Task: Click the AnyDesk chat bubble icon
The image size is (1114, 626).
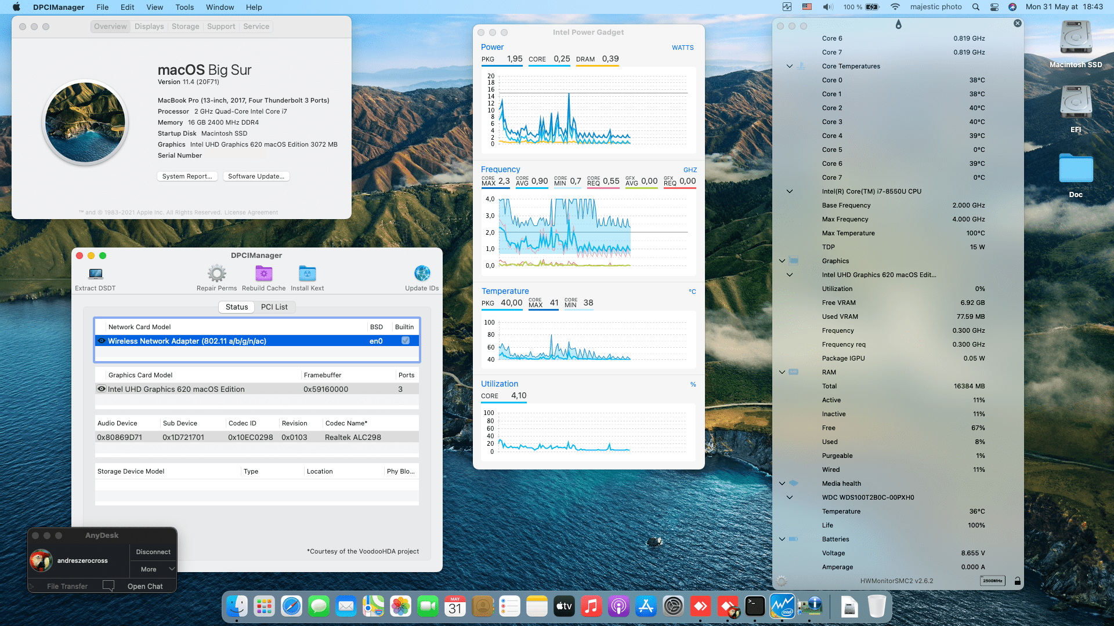Action: click(x=108, y=586)
